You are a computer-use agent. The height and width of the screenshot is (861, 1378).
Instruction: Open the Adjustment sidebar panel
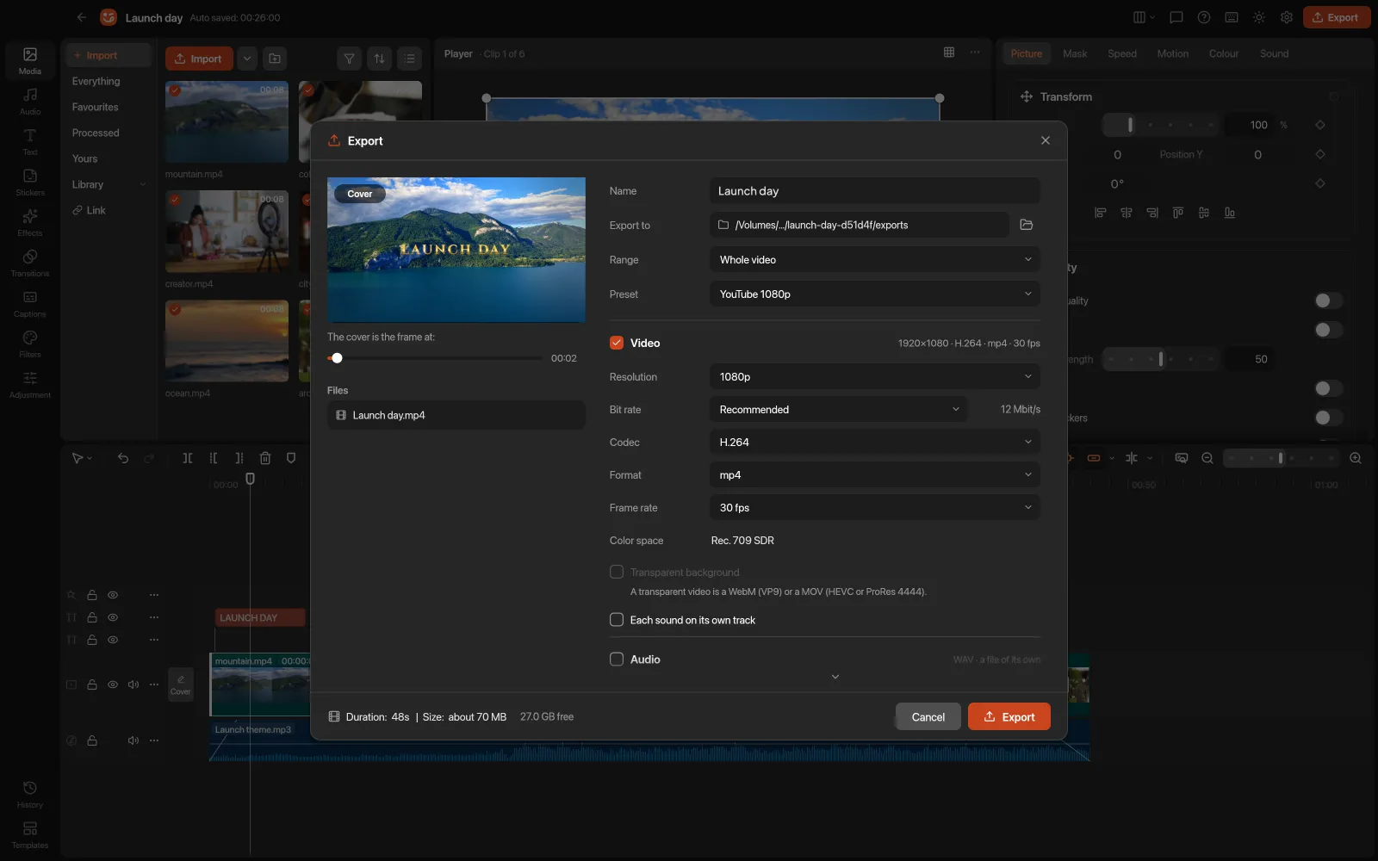[x=30, y=384]
